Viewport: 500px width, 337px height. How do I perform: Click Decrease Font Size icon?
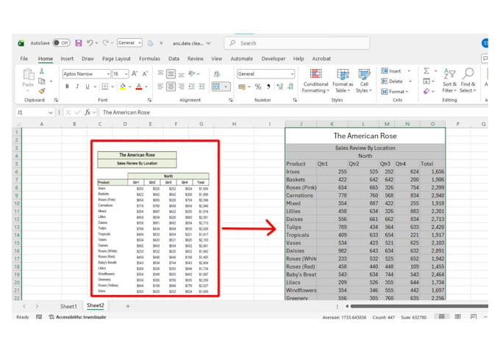(145, 74)
